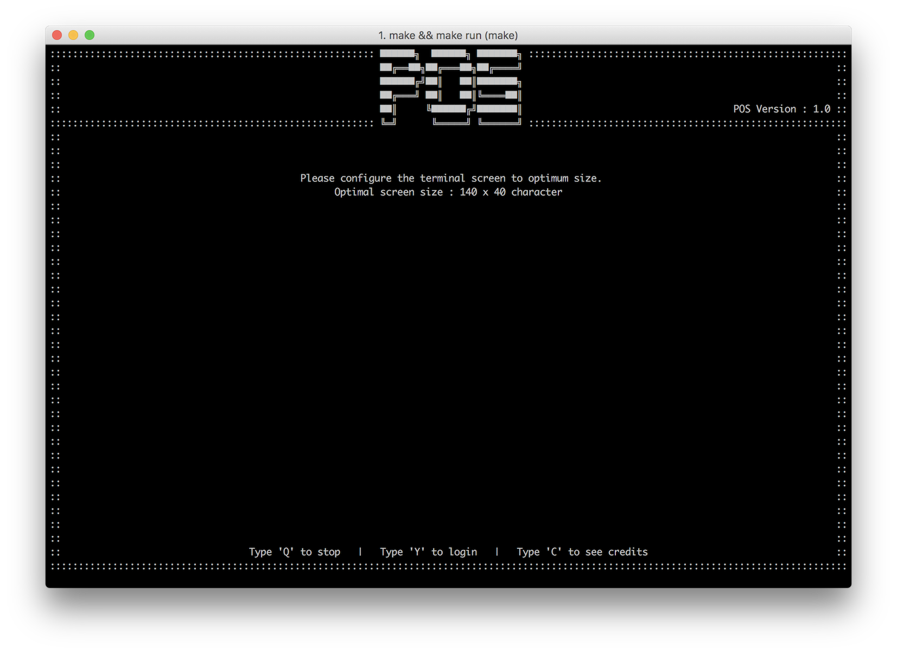Click the optimal screen size 140 x 40 text
897x653 pixels.
[448, 192]
